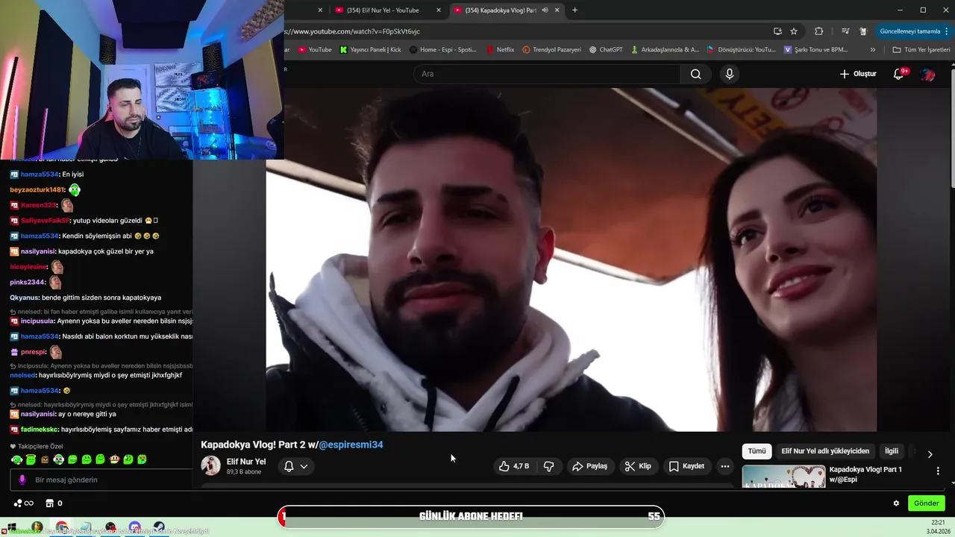Select Elif Nur Yel adlı yükleyiciden chip

pos(825,451)
